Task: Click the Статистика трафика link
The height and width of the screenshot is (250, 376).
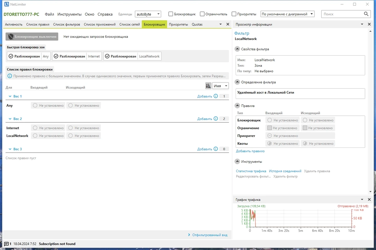Action: click(251, 171)
